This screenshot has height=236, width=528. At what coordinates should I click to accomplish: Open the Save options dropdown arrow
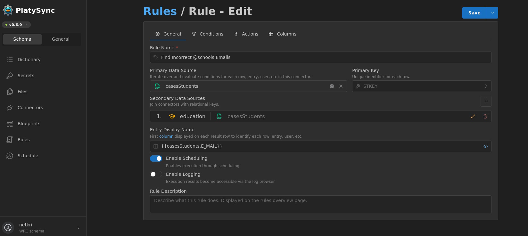492,13
